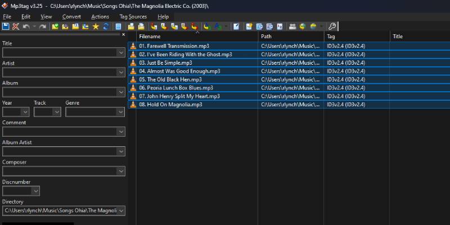Expand the Track dropdown
Screen dimensions: 450x225
coord(57,112)
